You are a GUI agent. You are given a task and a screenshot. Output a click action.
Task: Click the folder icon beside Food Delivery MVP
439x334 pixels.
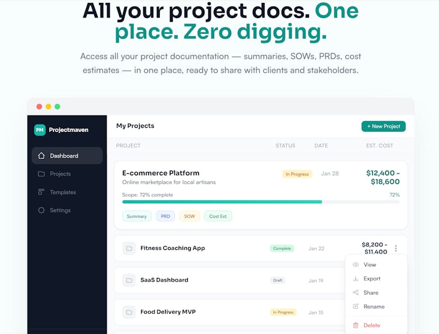(x=129, y=312)
